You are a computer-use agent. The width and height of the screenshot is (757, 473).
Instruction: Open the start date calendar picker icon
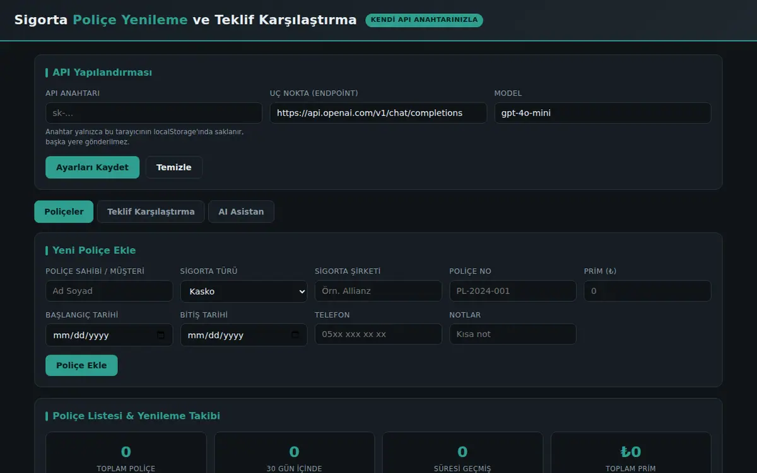tap(161, 335)
